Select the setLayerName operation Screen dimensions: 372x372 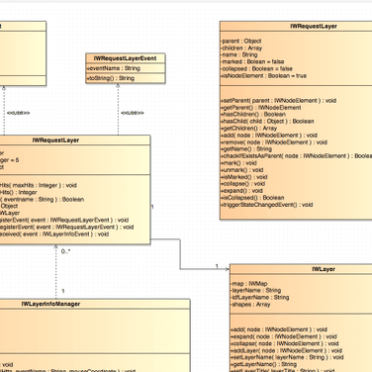pos(287,357)
